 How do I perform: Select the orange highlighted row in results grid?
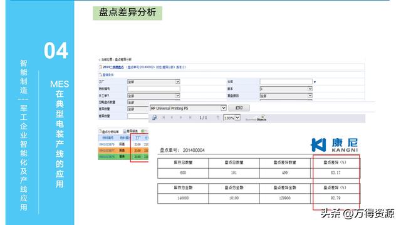pos(123,151)
